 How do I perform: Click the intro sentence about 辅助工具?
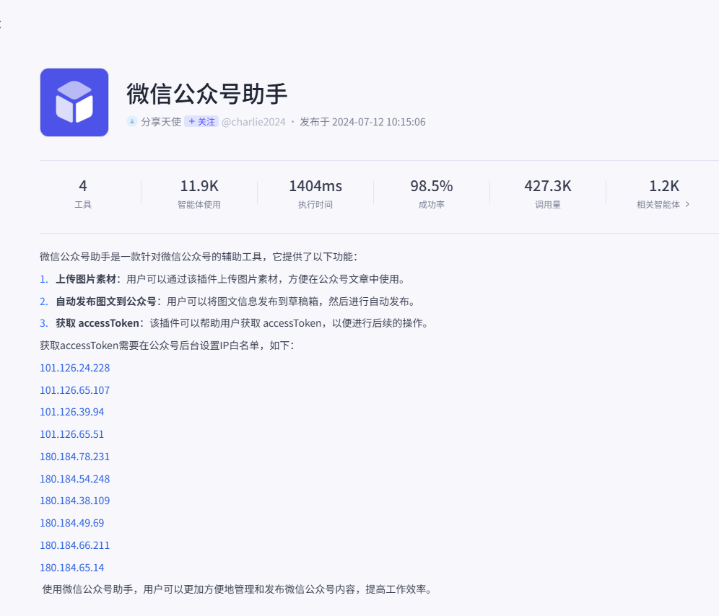click(x=199, y=257)
